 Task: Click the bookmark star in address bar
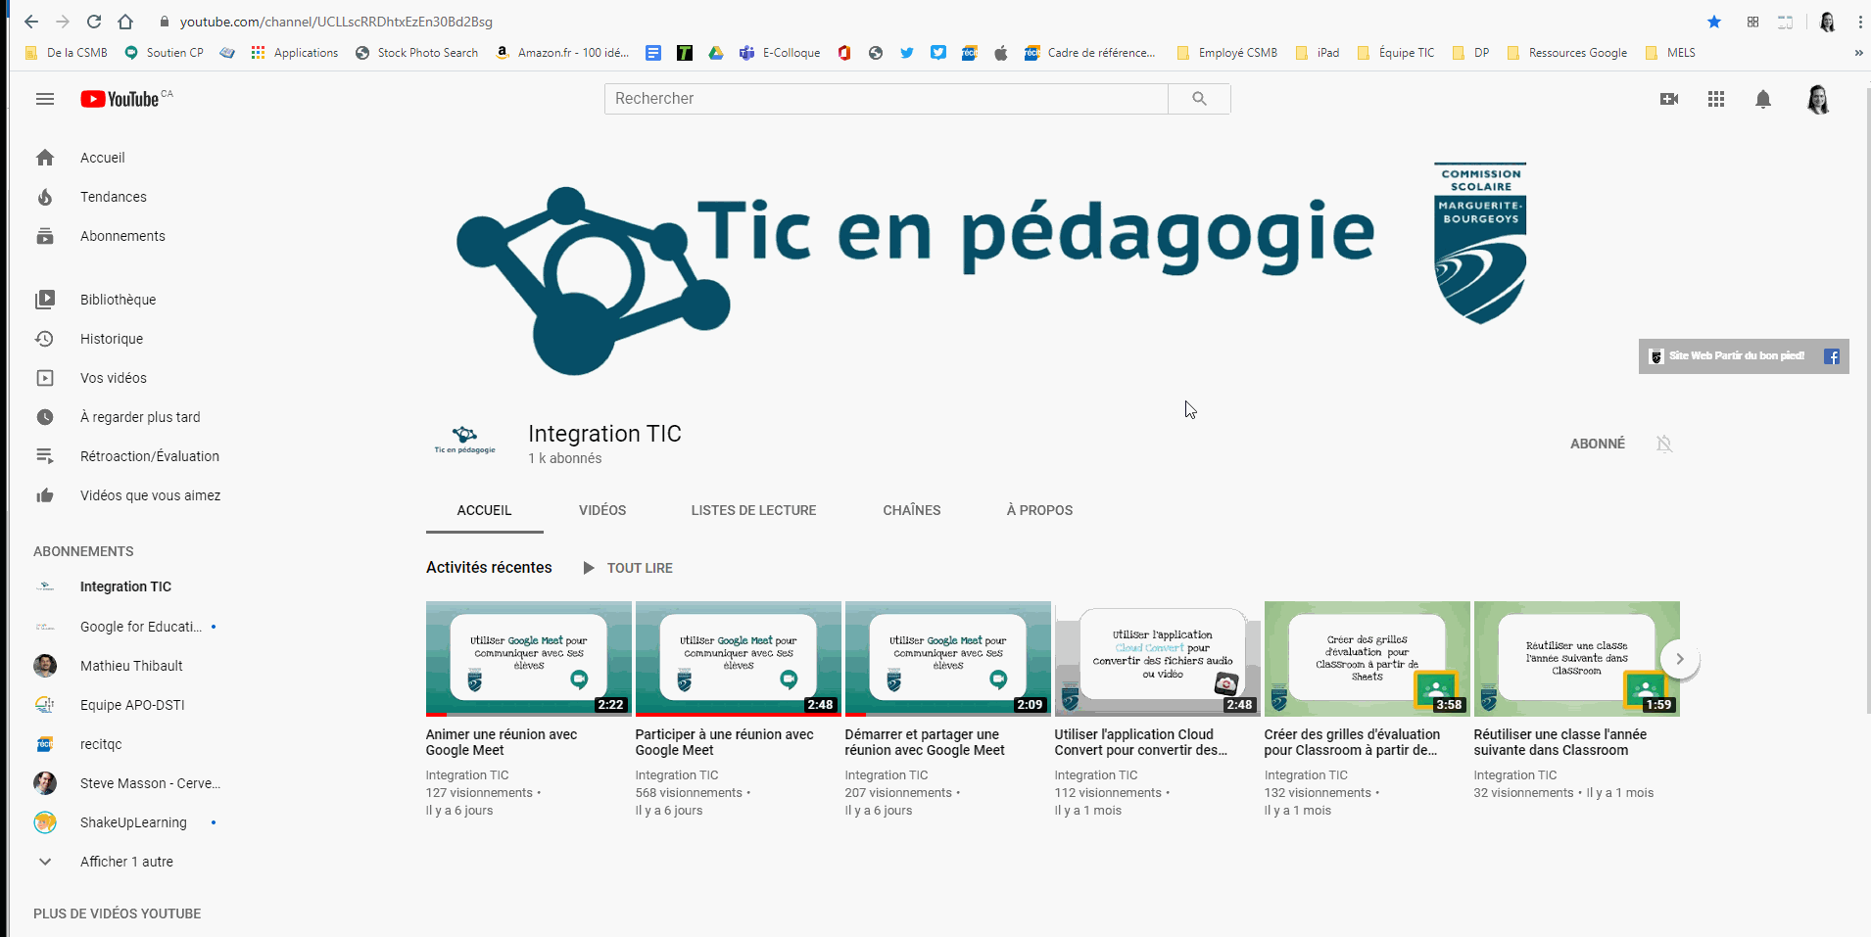1714,22
